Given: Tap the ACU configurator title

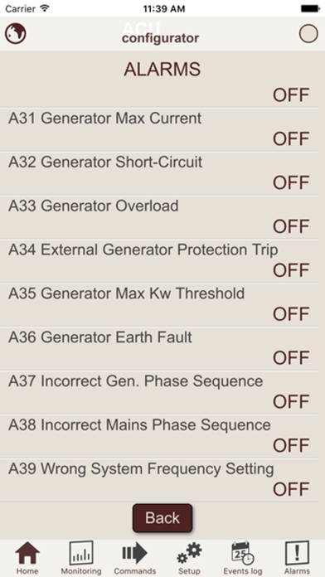Looking at the screenshot, I should 161,33.
